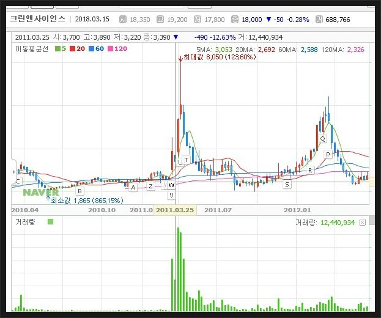Click the 'P' event marker on chart
Screen dimensions: 381x318
(x=328, y=154)
